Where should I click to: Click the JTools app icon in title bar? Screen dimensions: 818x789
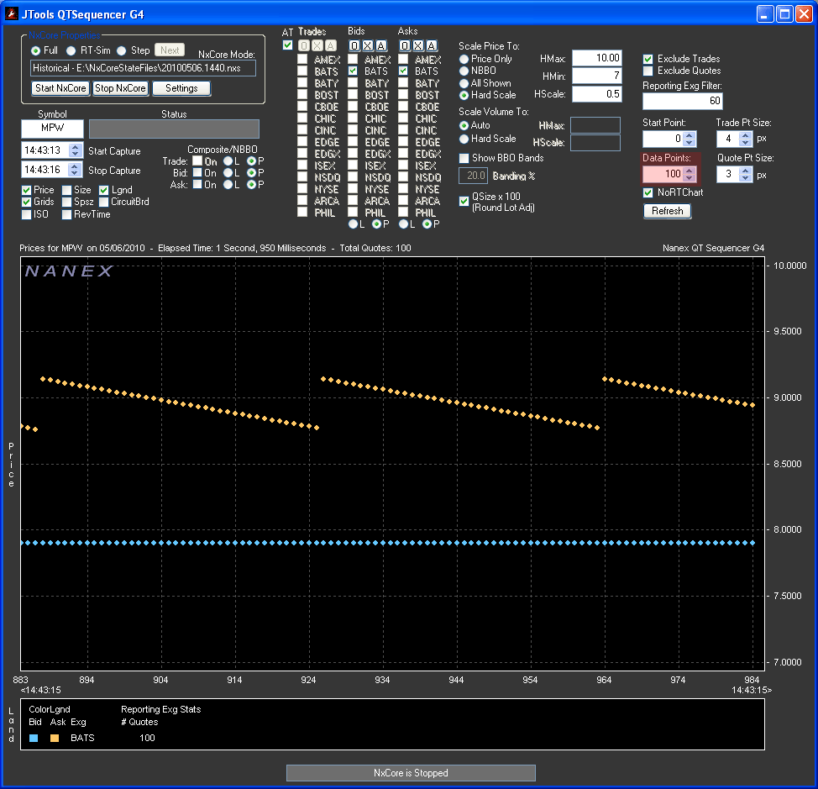pos(11,13)
